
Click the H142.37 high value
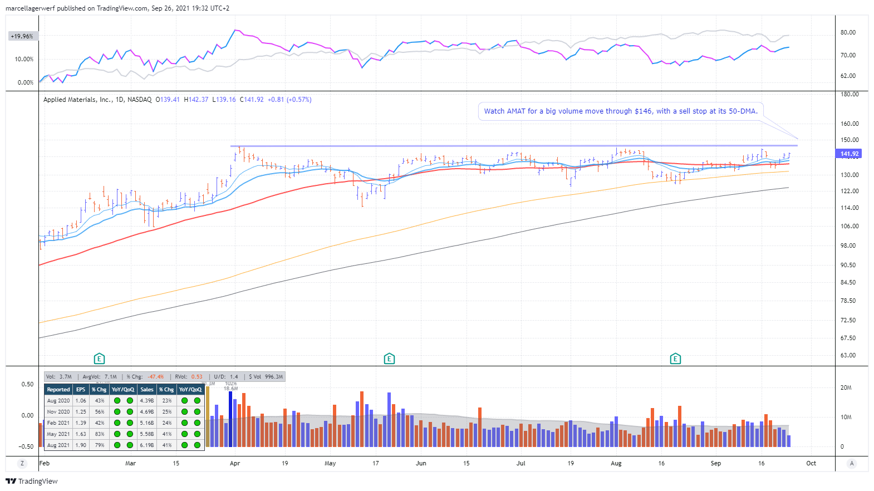(196, 100)
